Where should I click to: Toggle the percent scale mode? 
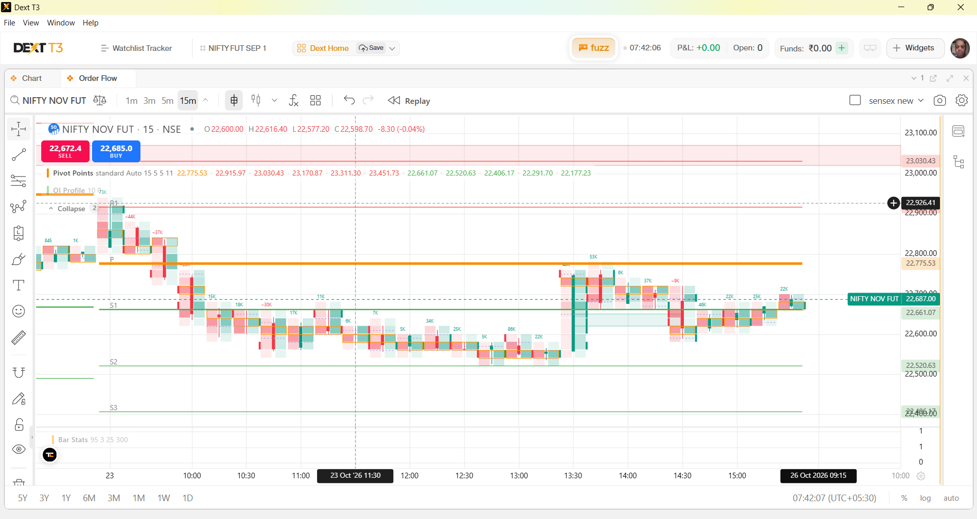tap(904, 498)
